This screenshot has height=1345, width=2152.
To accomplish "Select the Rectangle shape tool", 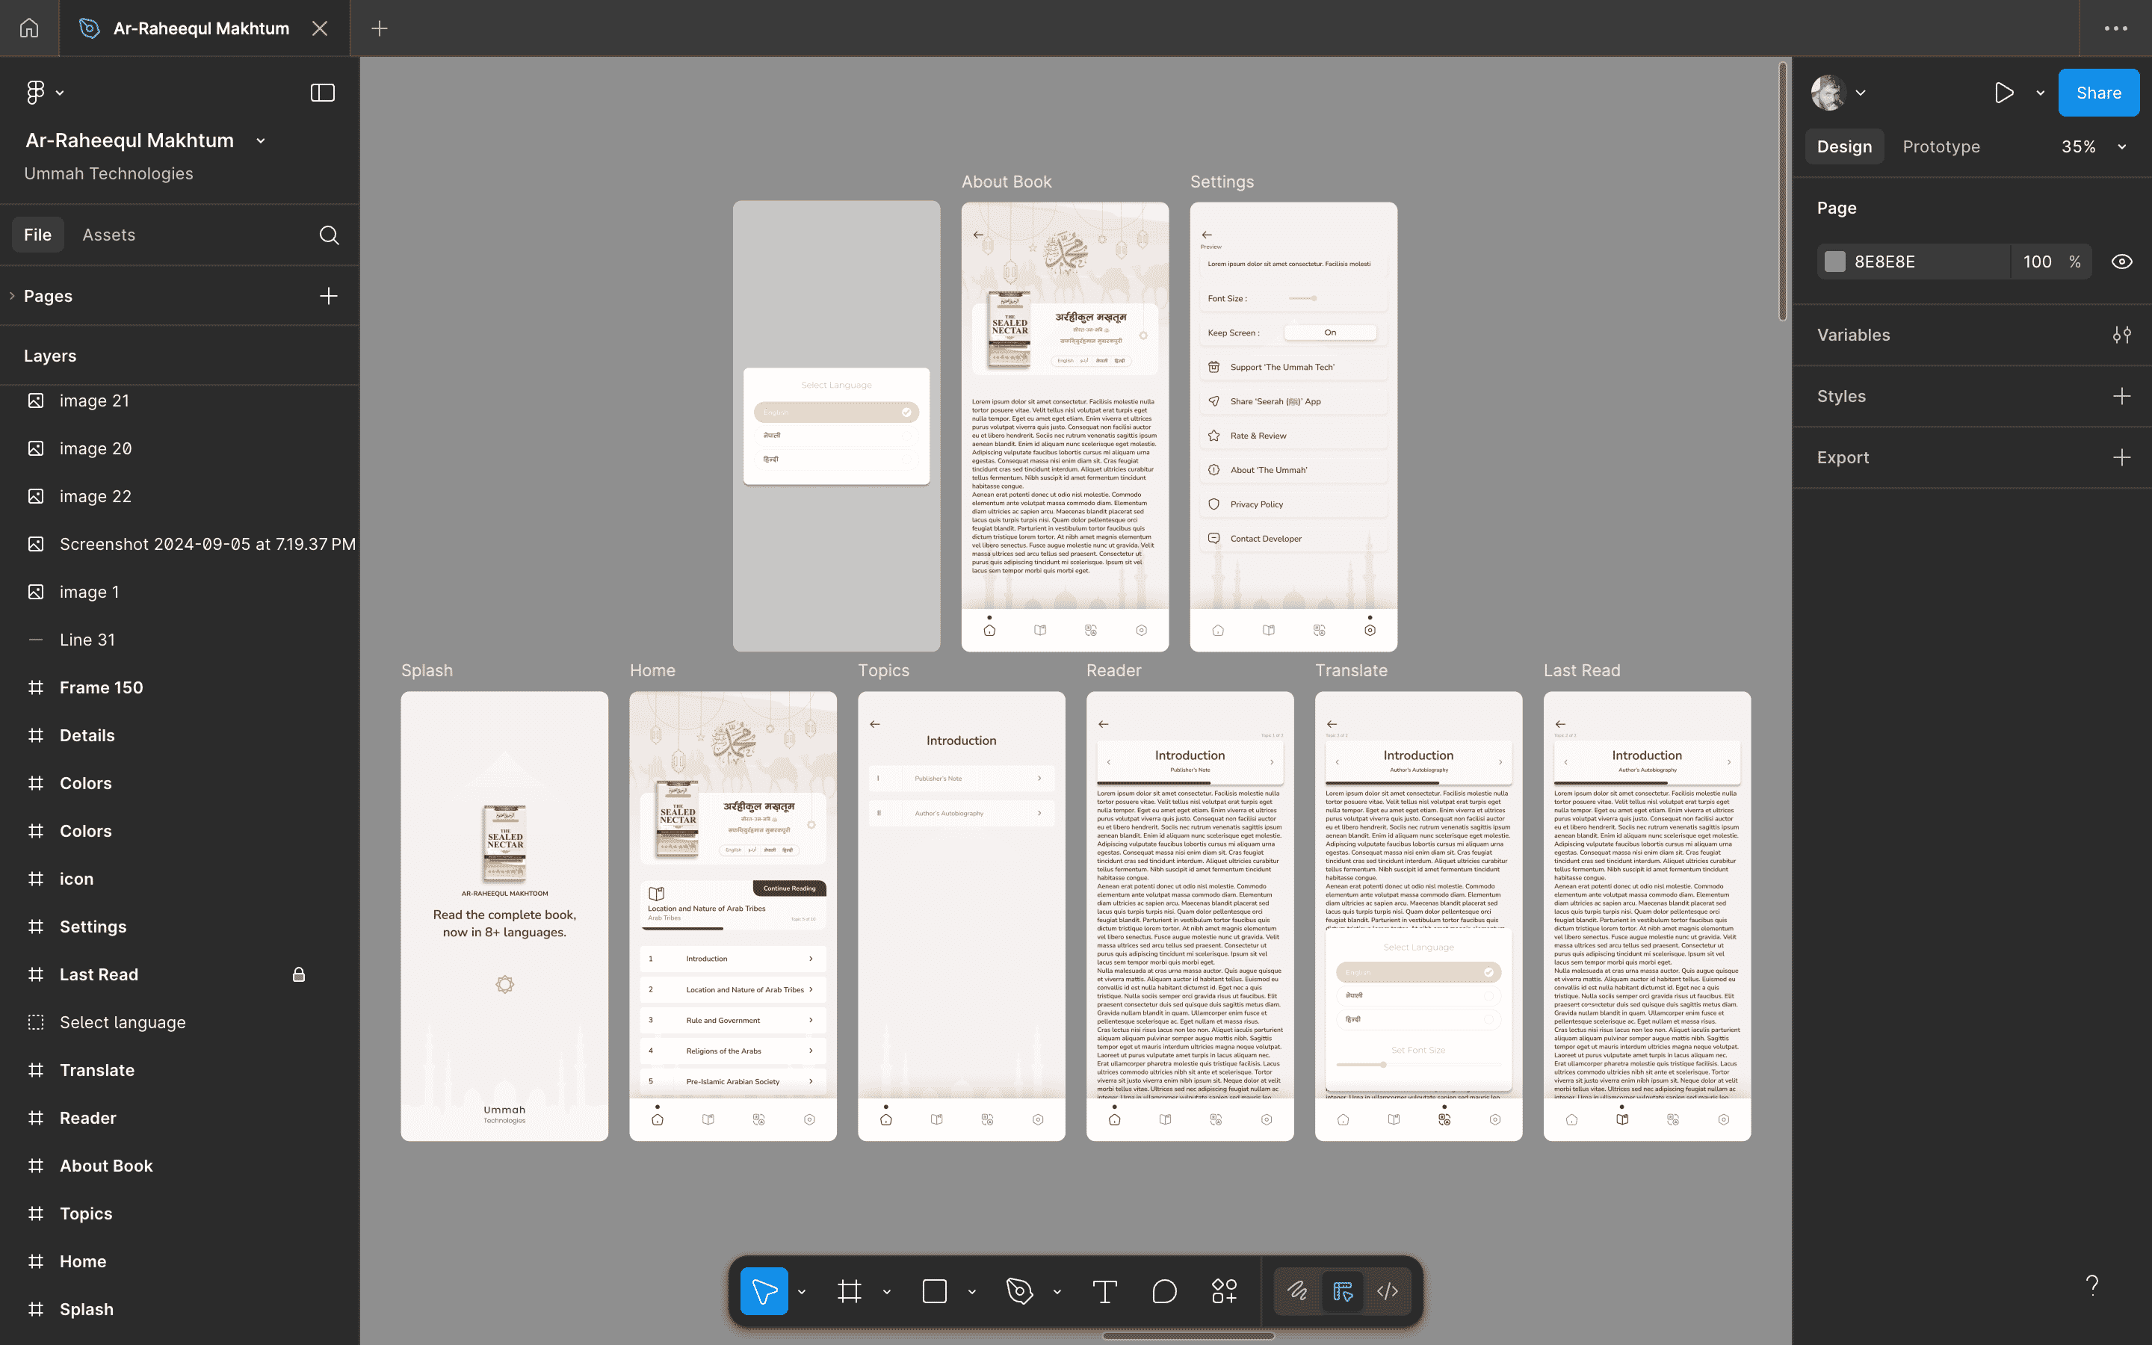I will tap(933, 1290).
